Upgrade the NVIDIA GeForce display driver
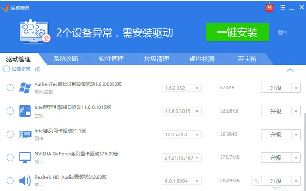Image resolution: width=306 pixels, height=191 pixels. point(276,157)
